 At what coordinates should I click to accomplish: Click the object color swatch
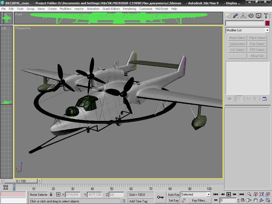pos(267,23)
